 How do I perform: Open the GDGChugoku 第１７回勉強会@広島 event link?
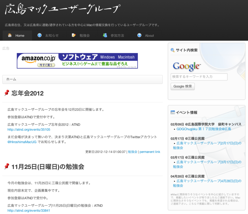click(x=204, y=130)
